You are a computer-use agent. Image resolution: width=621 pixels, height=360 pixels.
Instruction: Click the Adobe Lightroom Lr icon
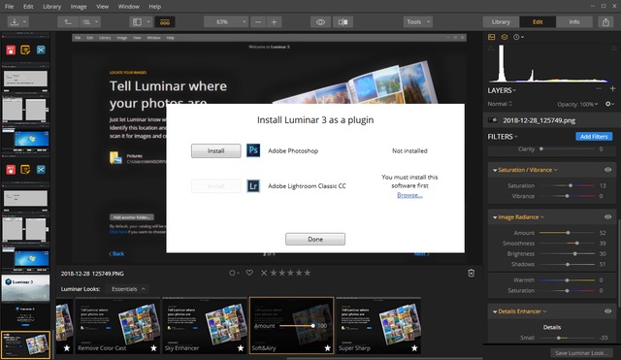pos(253,185)
